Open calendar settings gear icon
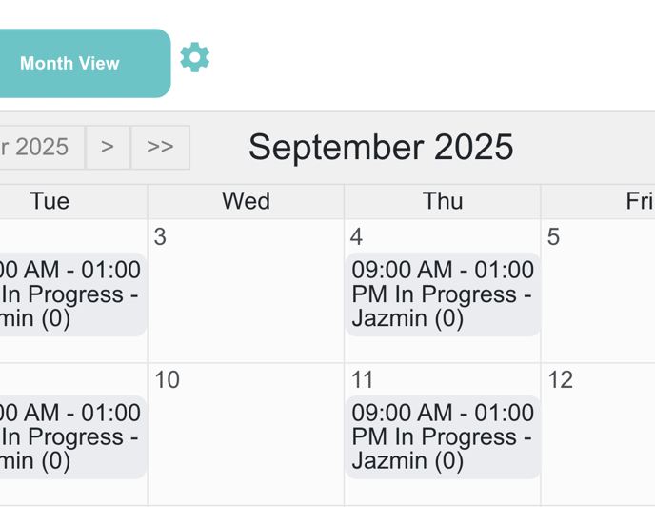 194,57
